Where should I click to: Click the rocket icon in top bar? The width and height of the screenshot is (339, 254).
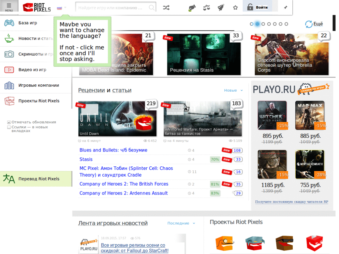221,8
